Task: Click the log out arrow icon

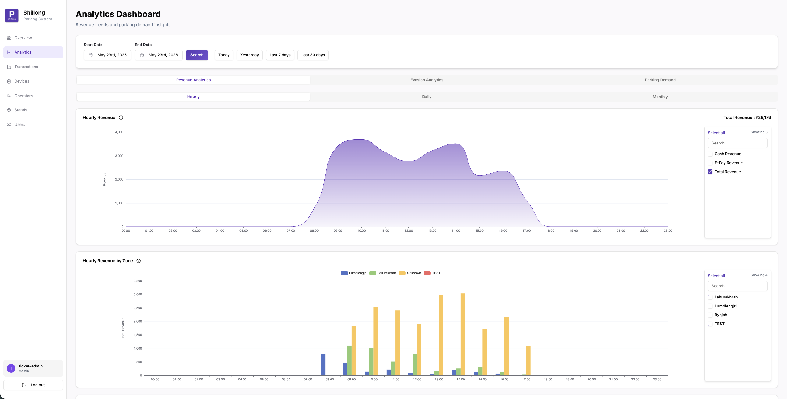Action: 24,385
